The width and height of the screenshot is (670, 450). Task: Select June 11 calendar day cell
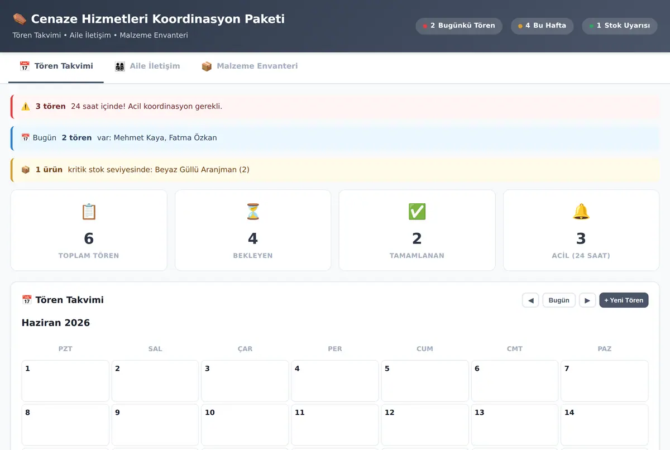click(335, 425)
